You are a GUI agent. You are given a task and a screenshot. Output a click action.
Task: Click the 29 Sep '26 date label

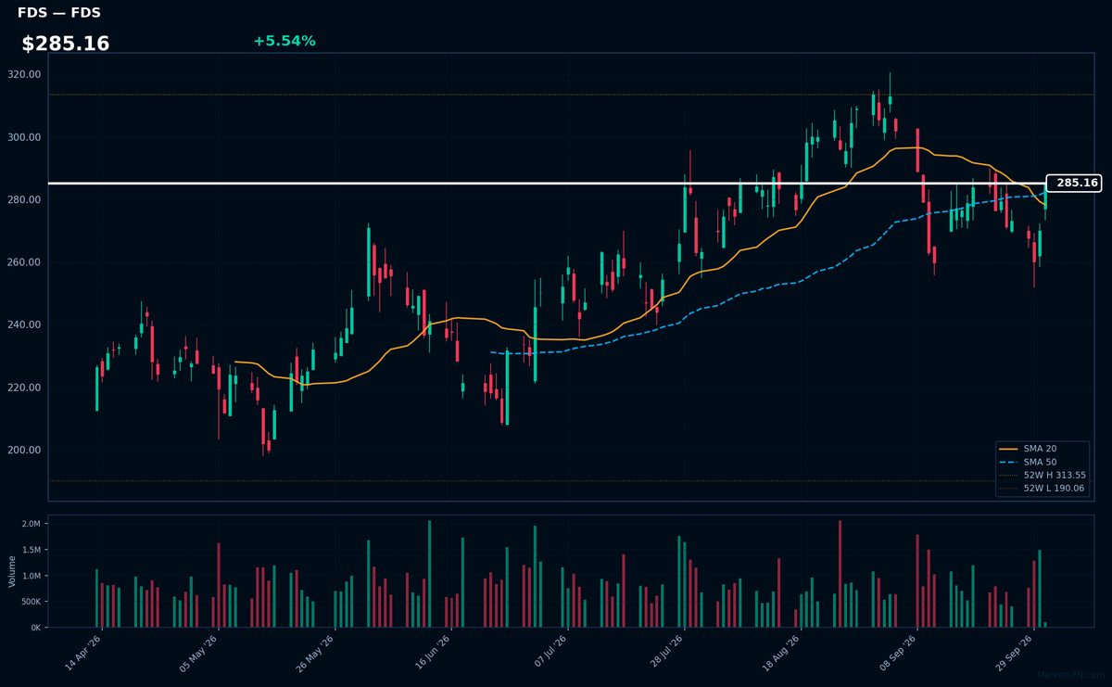(x=1017, y=652)
